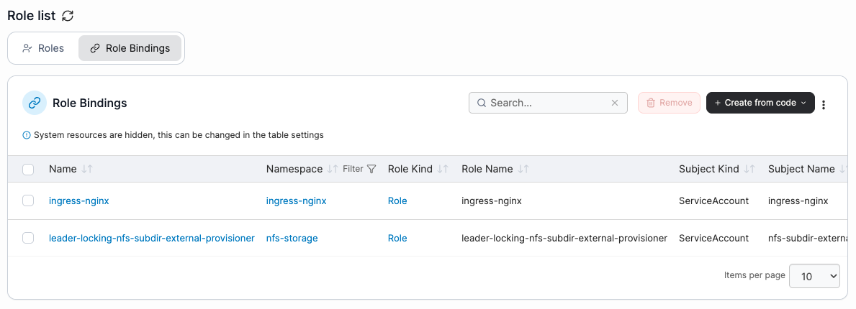Toggle the select-all checkbox in the header
856x309 pixels.
tap(28, 170)
